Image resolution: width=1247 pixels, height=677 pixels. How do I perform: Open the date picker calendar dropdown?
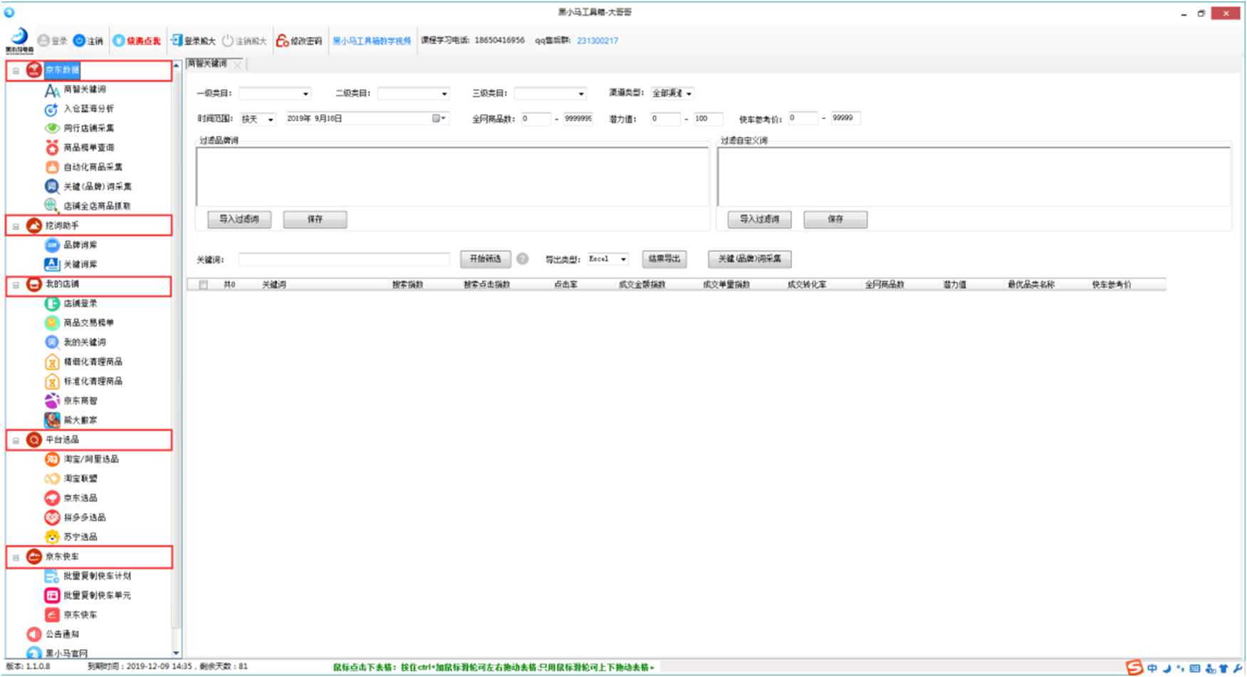coord(439,118)
